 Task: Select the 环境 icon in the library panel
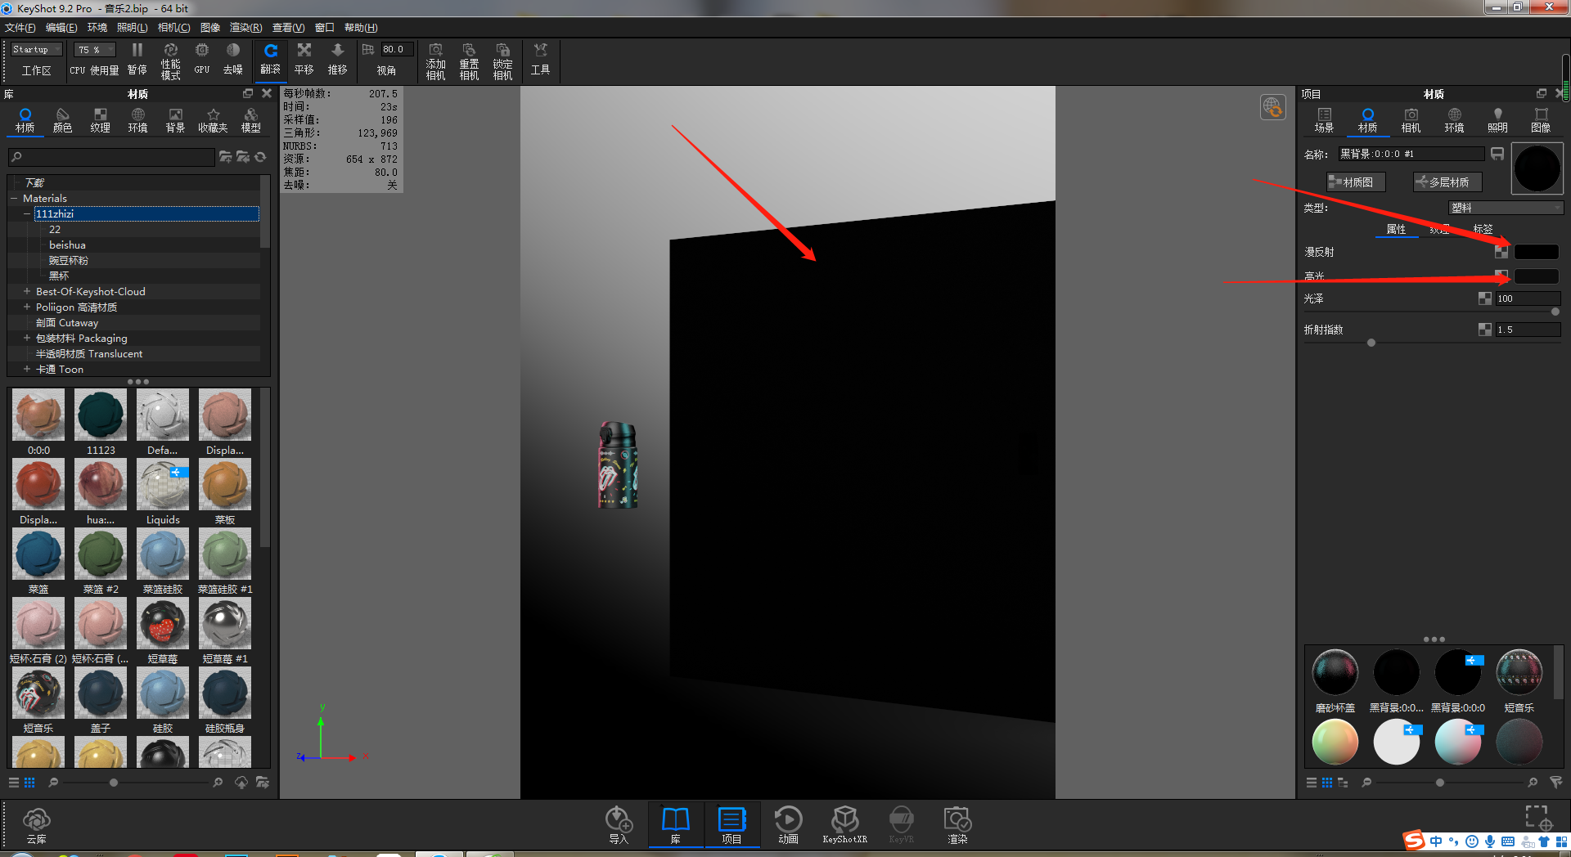[137, 119]
